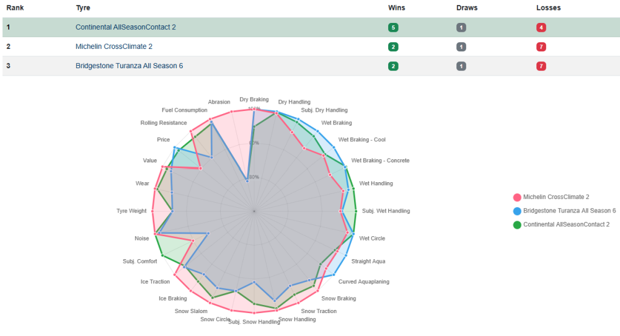This screenshot has width=620, height=336.
Task: Click the Tyre Weight axis label
Action: click(131, 211)
